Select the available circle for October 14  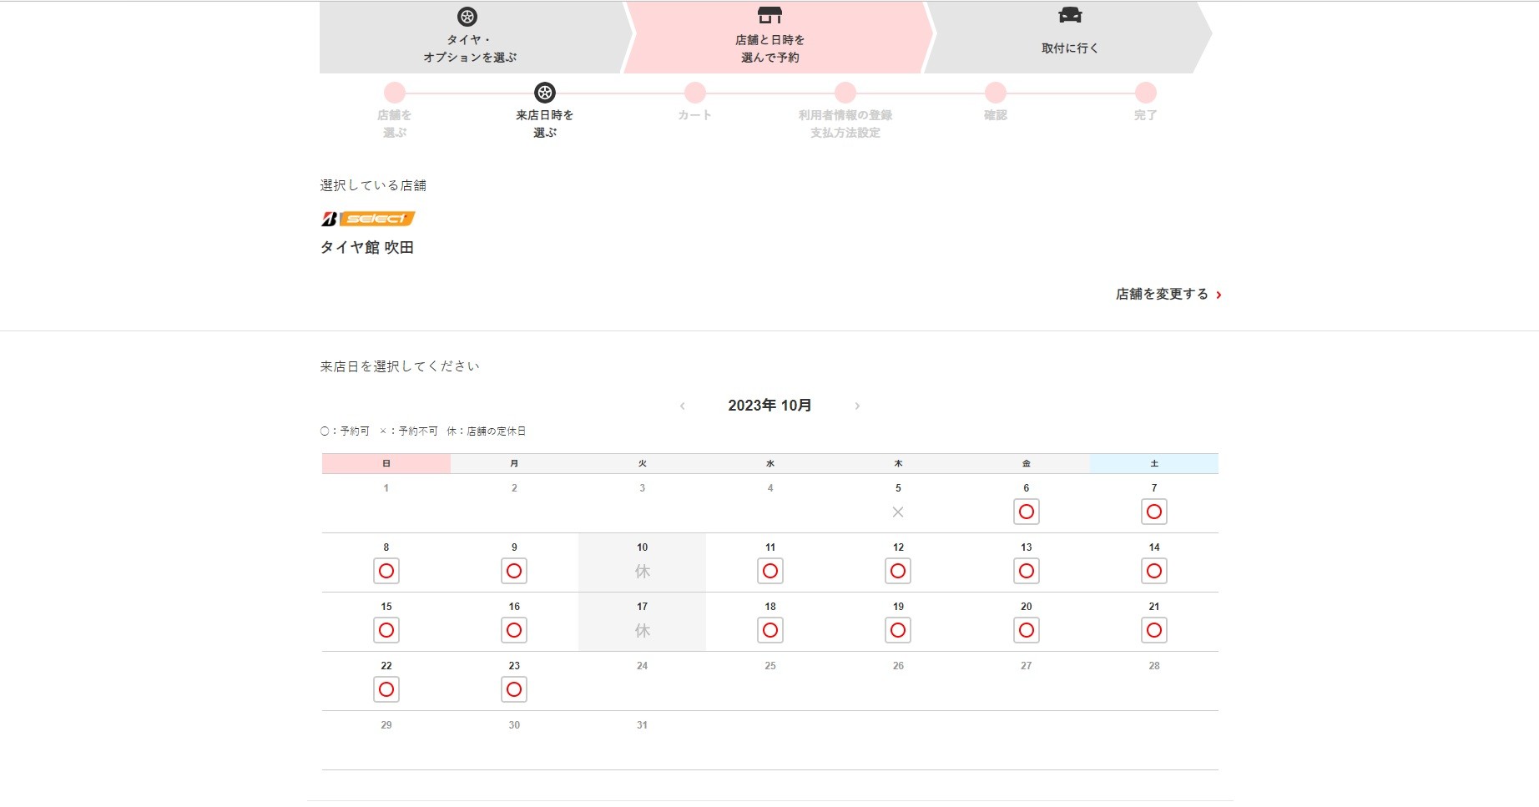pyautogui.click(x=1153, y=572)
